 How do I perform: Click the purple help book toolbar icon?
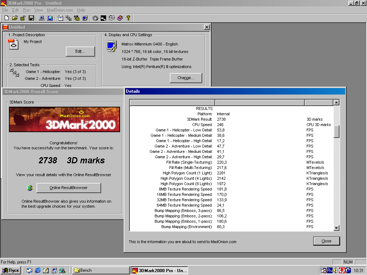pyautogui.click(x=120, y=18)
